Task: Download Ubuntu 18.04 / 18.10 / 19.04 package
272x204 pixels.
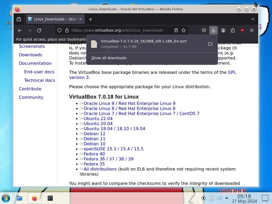Action: 114,129
